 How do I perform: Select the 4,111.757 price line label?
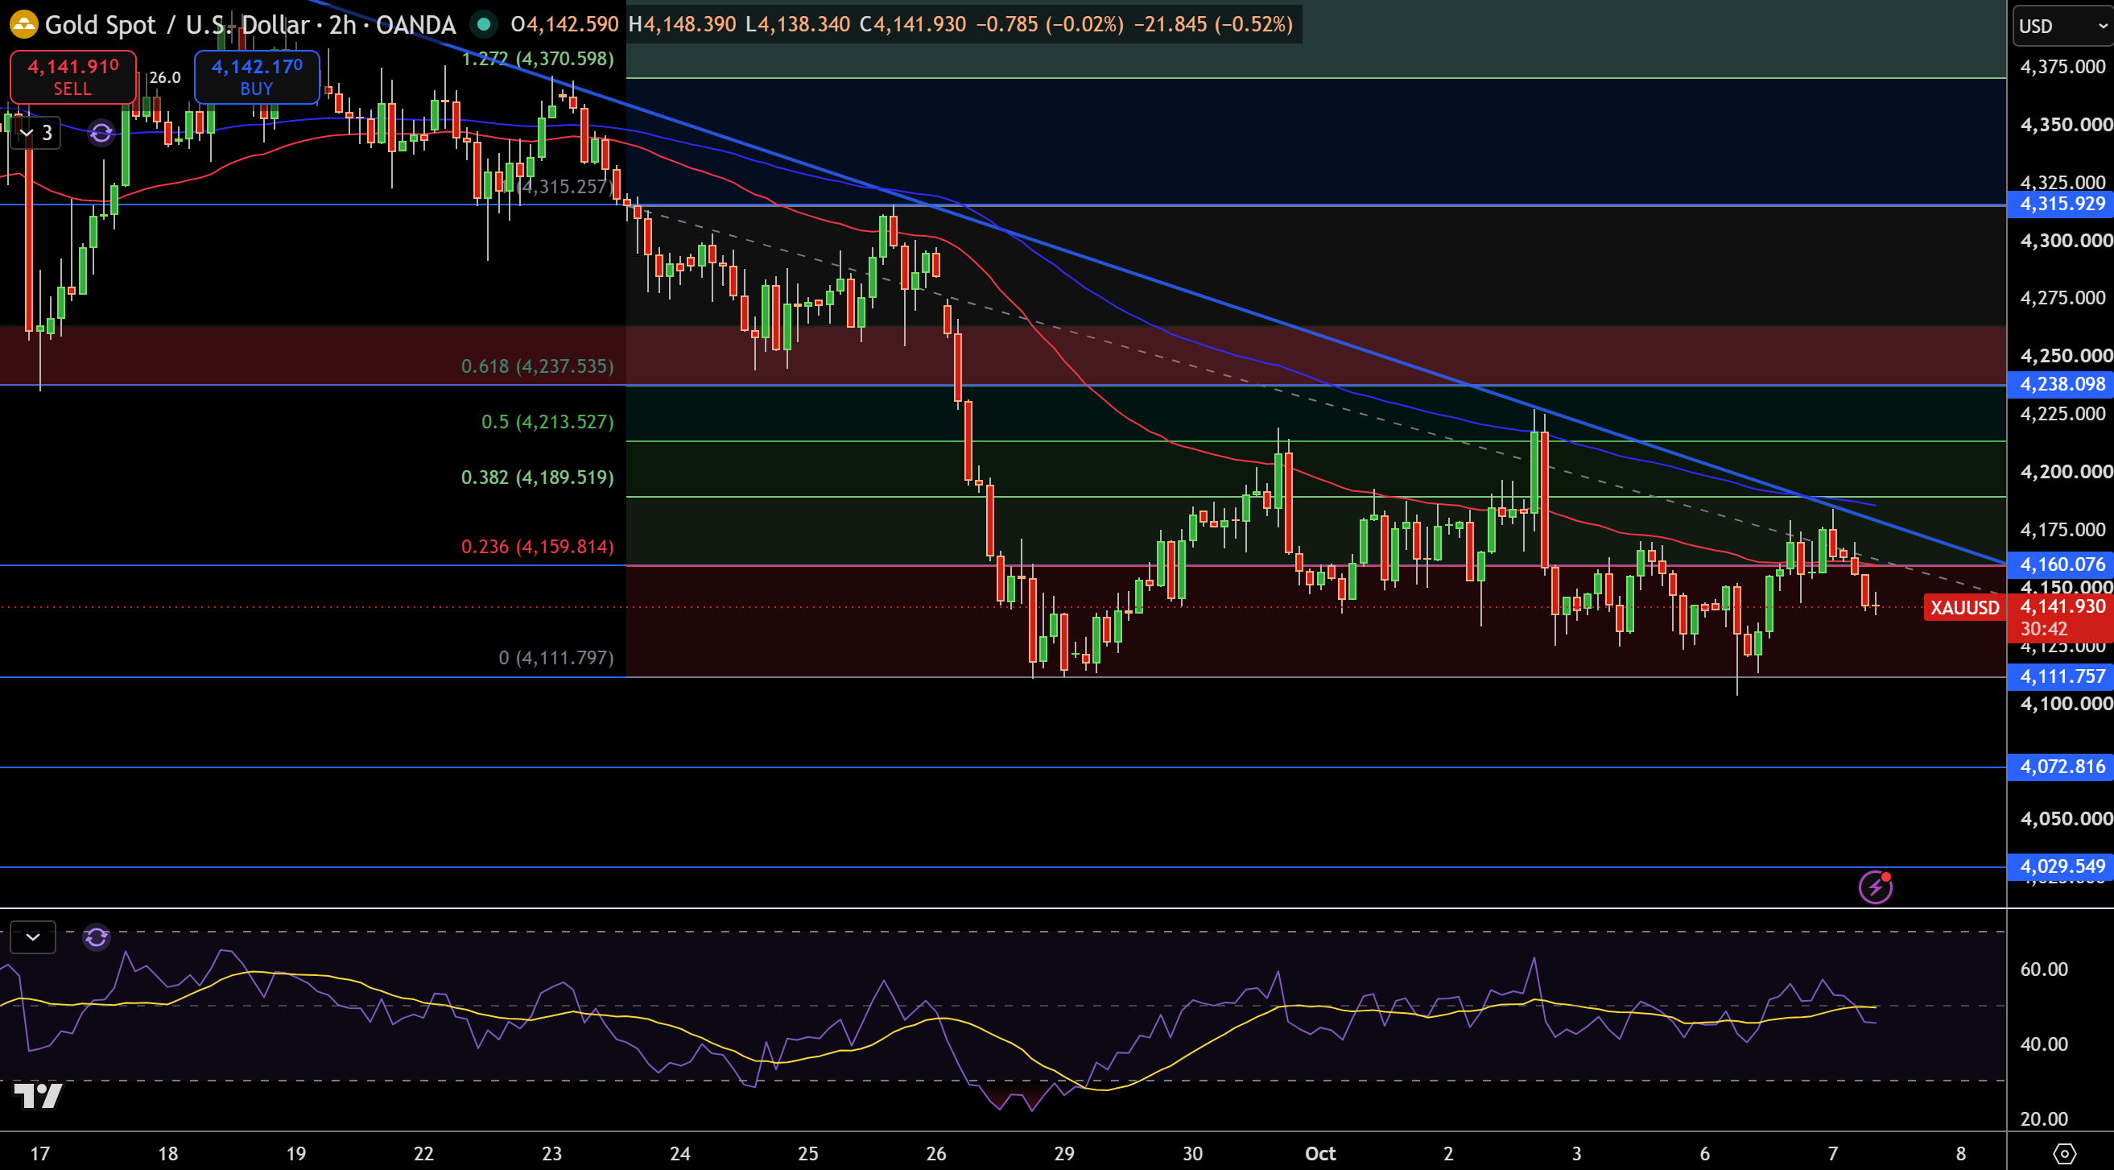tap(2061, 676)
